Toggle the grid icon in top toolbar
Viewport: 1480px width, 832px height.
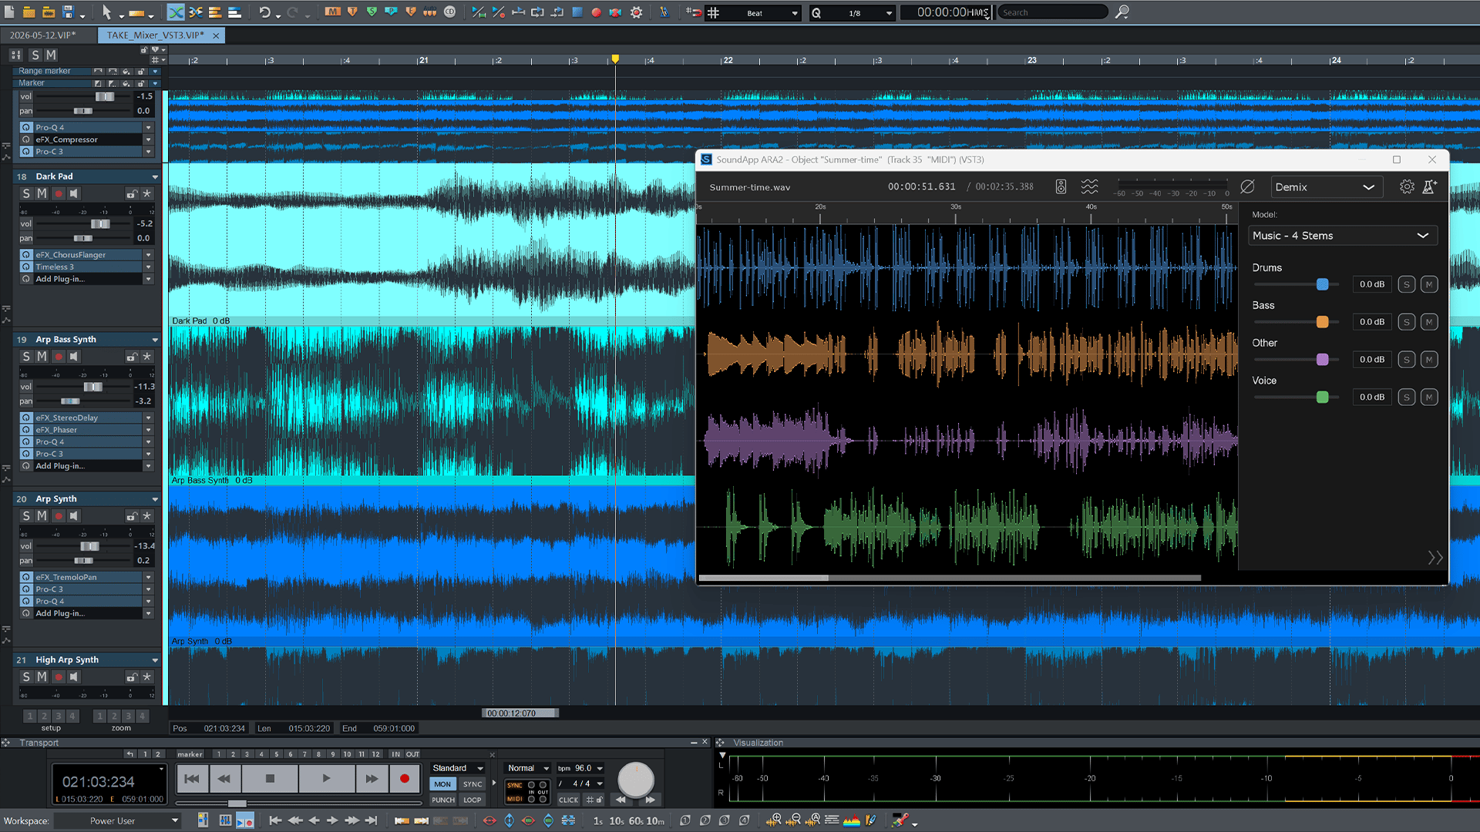click(714, 12)
